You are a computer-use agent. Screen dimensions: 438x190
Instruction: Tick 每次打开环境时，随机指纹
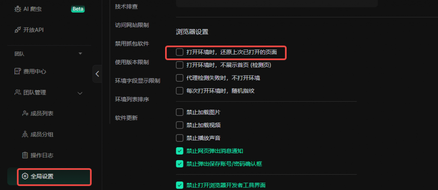tap(179, 91)
